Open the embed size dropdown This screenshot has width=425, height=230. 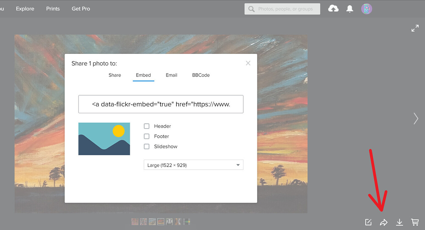(238, 165)
